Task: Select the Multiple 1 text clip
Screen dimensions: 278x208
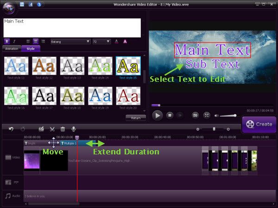Action: (x=78, y=143)
